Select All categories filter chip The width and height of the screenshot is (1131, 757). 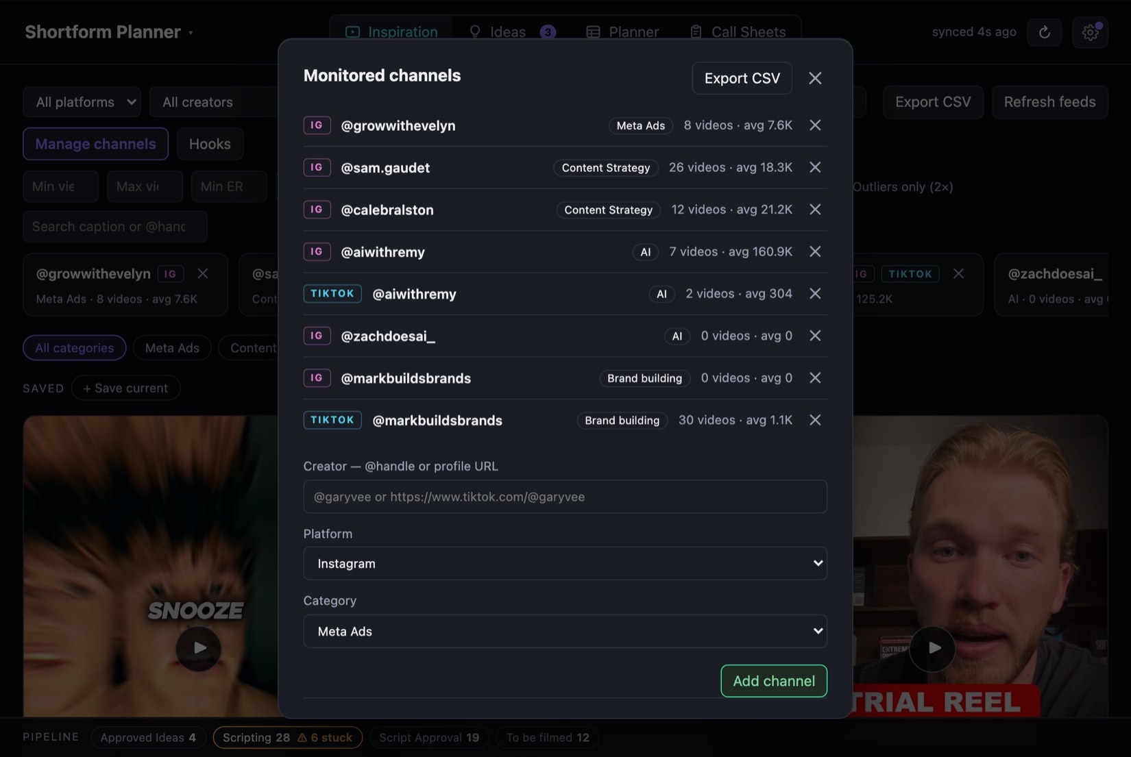75,348
